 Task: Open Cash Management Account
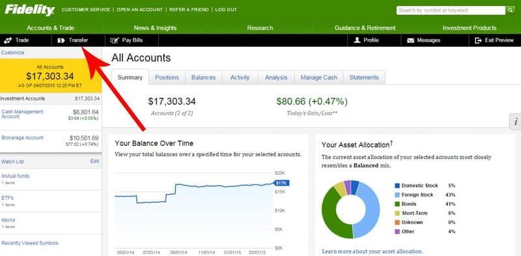click(x=22, y=114)
